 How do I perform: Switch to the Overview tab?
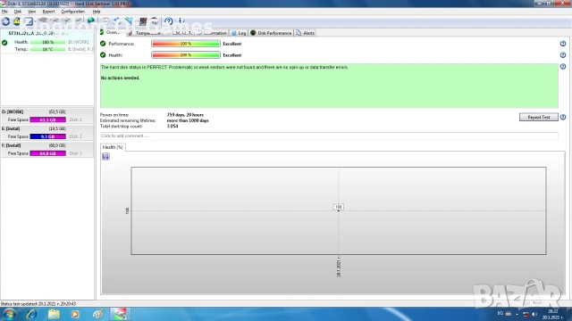coord(112,32)
